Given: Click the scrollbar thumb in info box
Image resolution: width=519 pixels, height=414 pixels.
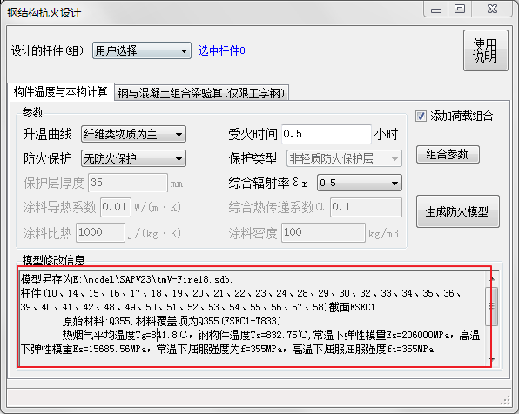Looking at the screenshot, I should click(492, 306).
